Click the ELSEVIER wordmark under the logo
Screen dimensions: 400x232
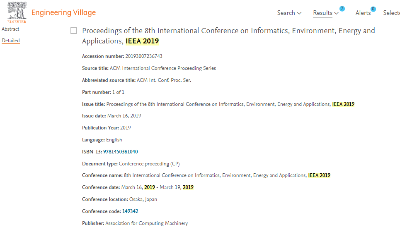click(17, 22)
